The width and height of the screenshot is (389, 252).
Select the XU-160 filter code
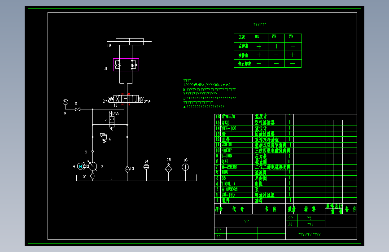click(228, 195)
